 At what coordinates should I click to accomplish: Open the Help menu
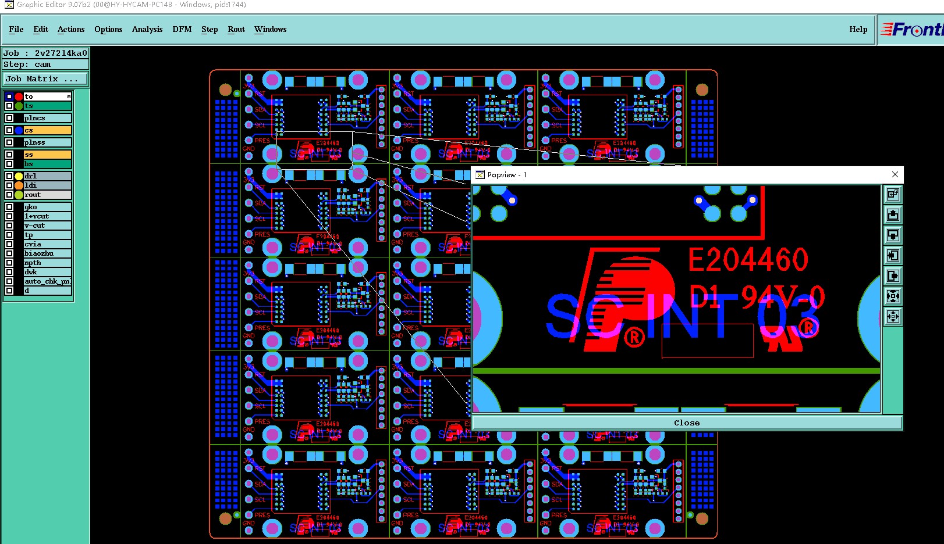[858, 29]
